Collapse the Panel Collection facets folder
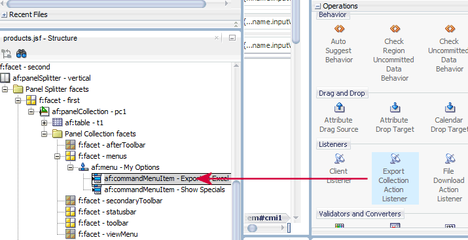 coord(44,134)
